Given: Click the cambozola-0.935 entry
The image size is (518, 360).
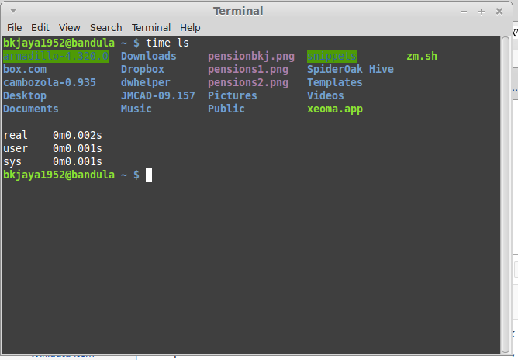Looking at the screenshot, I should pyautogui.click(x=50, y=83).
